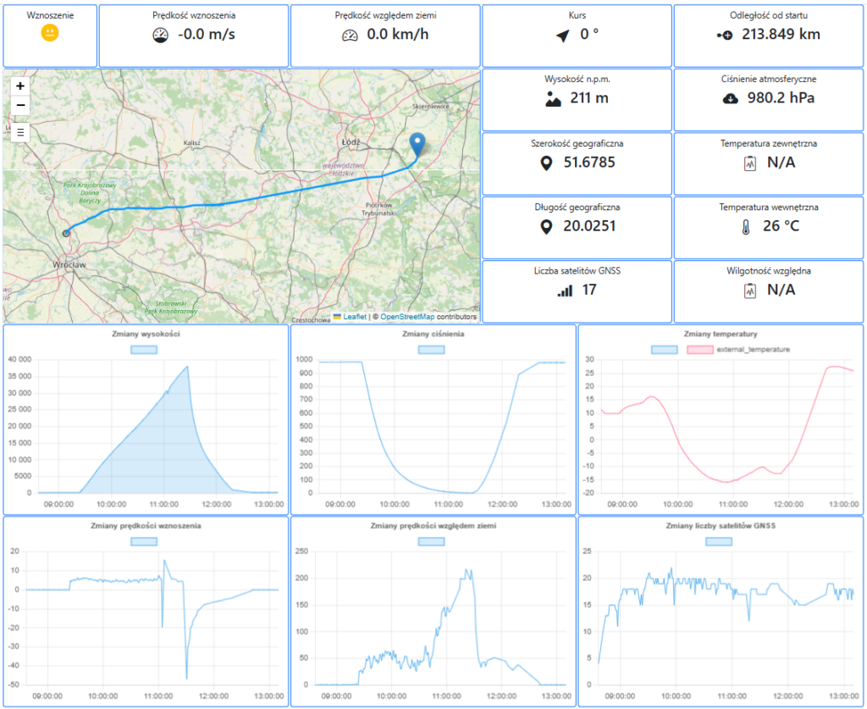Click the altitude mountain icon
Screen dimensions: 867x709
point(553,98)
